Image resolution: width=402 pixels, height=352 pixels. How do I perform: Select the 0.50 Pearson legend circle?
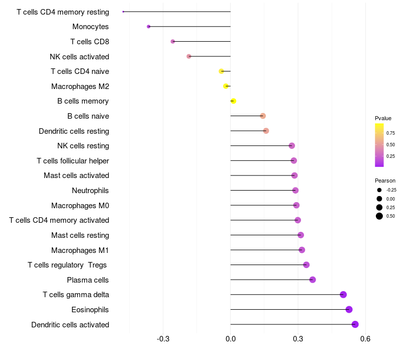(x=379, y=216)
